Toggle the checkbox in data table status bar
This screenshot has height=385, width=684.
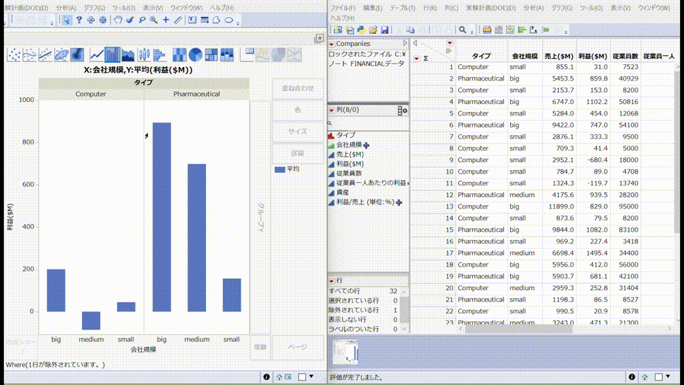pos(659,377)
